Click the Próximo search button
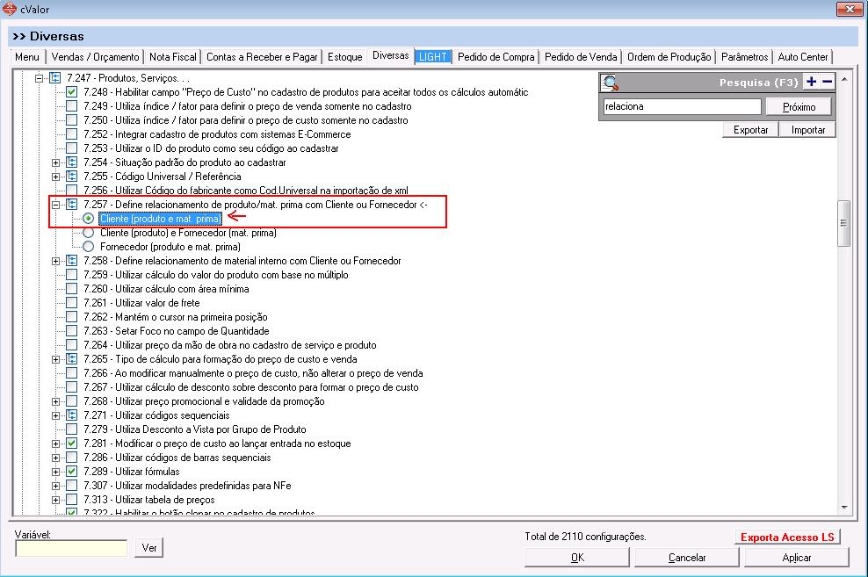This screenshot has height=577, width=868. (799, 107)
